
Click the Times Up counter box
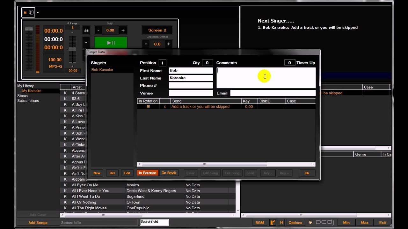click(289, 63)
